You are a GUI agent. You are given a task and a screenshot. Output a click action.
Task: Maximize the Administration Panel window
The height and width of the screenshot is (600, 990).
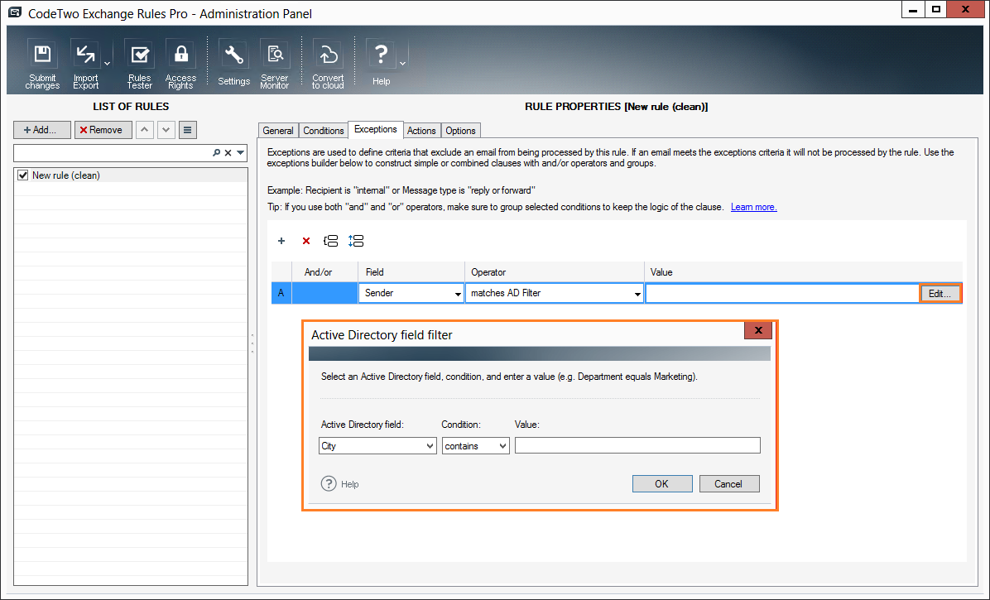[x=936, y=9]
